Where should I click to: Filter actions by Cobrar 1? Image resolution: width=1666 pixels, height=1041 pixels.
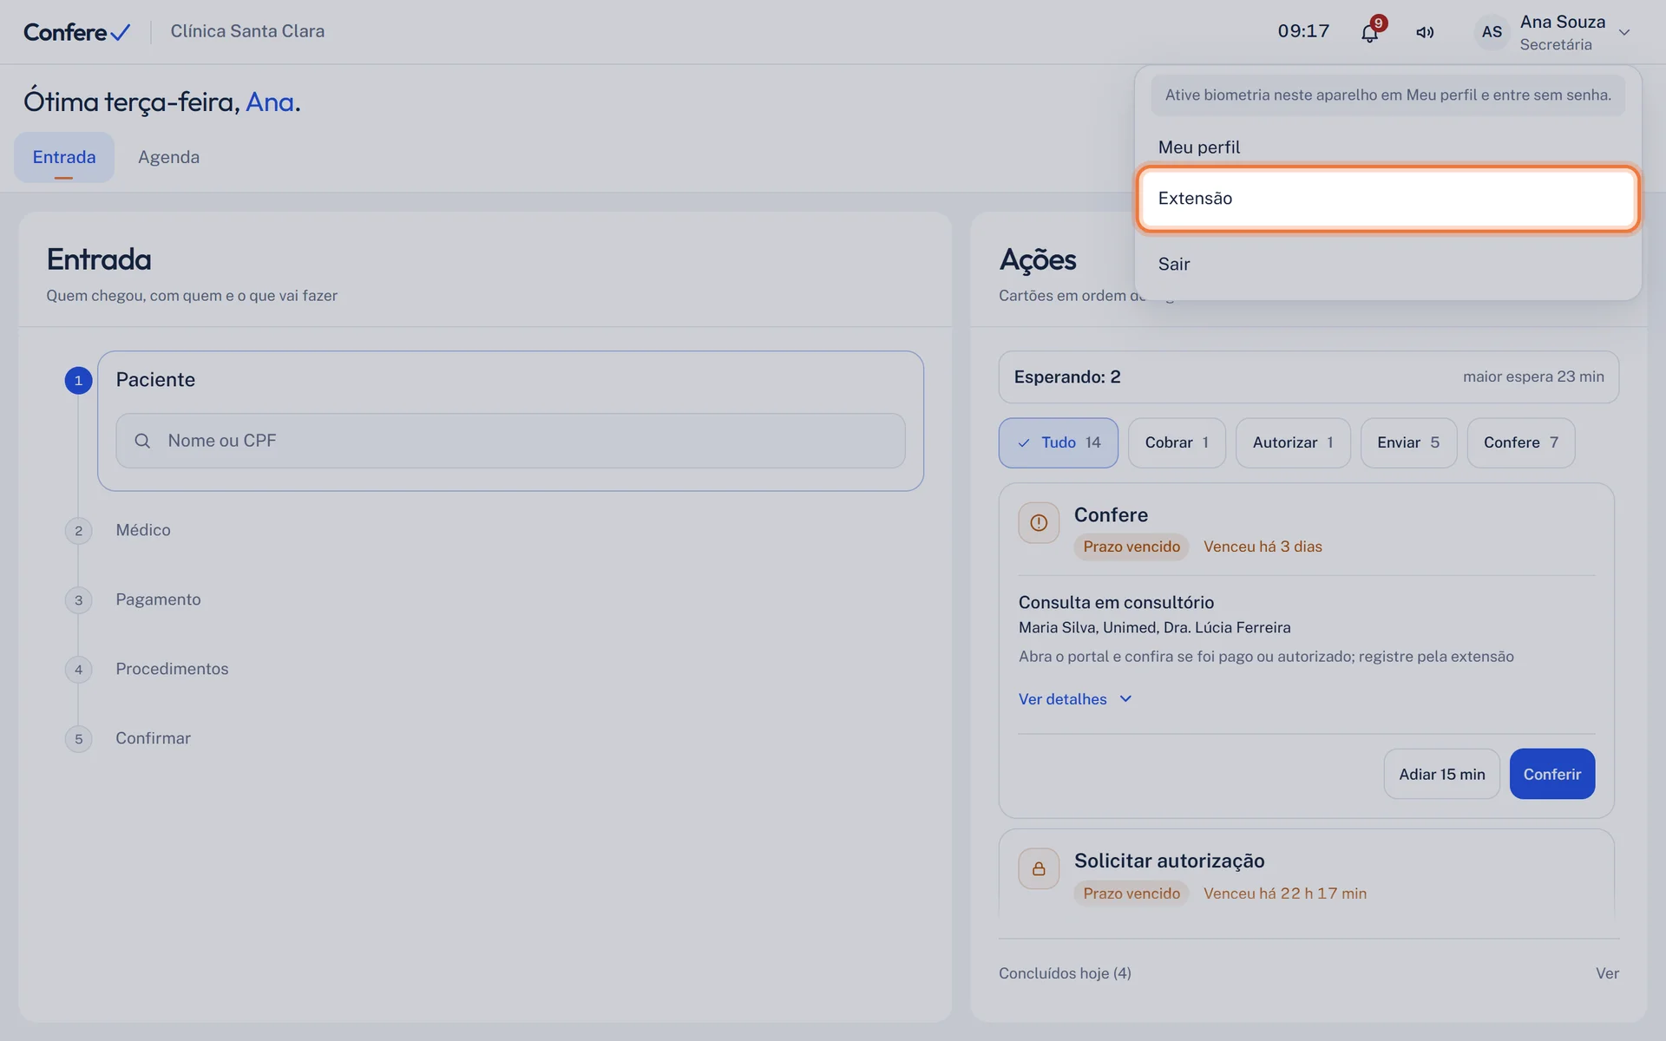point(1177,442)
